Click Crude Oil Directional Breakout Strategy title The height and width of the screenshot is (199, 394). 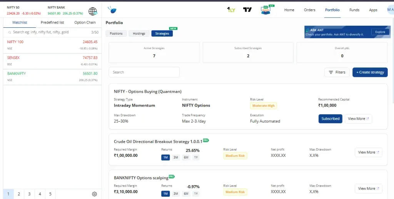point(158,142)
